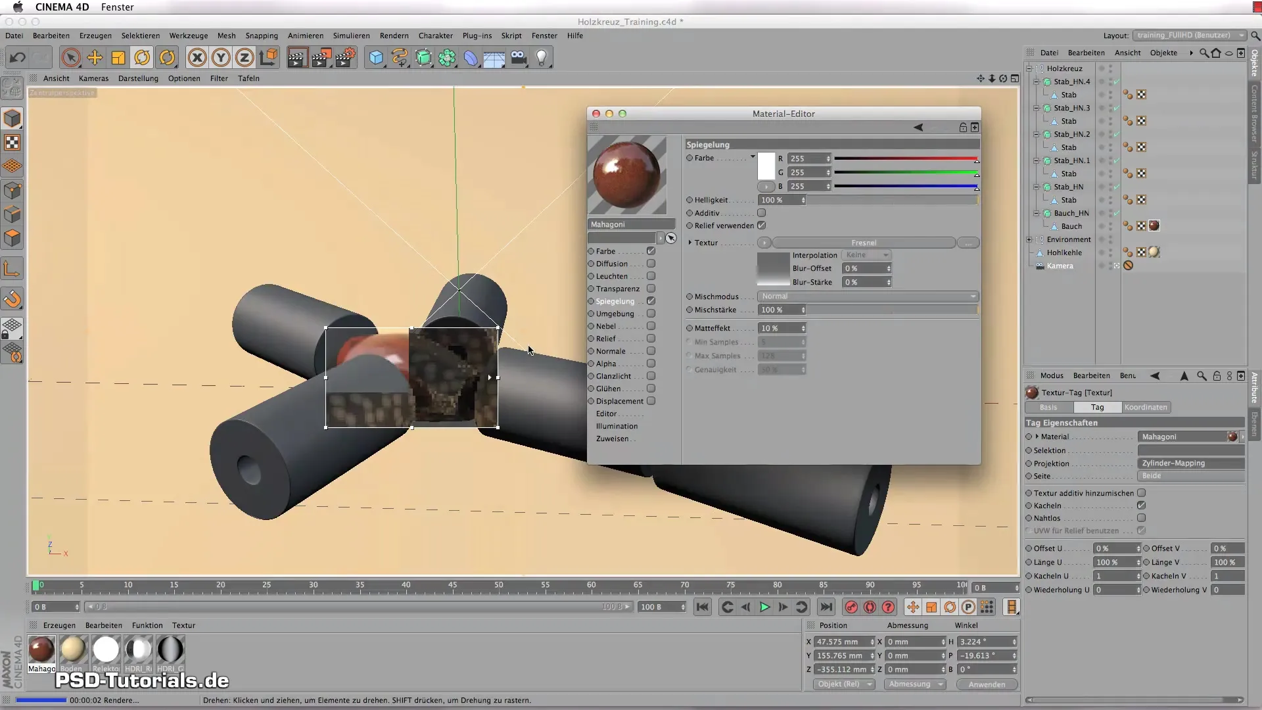The image size is (1262, 710).
Task: Click the Undo arrow icon
Action: [18, 58]
